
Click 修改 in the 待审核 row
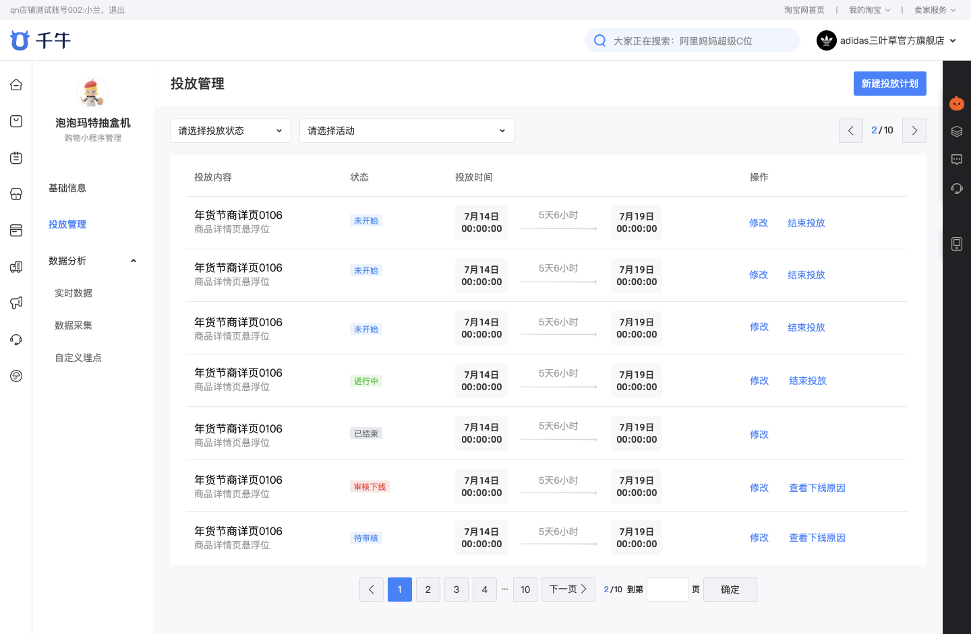click(759, 538)
